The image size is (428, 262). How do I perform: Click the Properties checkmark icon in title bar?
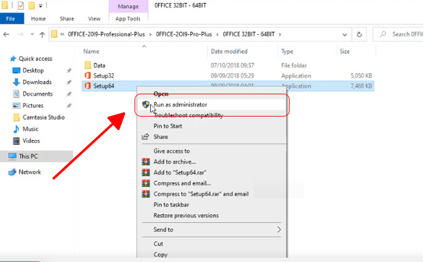pos(21,5)
